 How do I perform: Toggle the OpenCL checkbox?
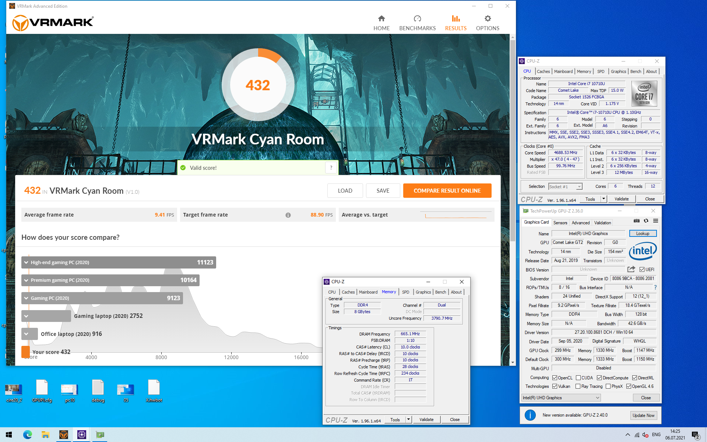click(x=555, y=378)
